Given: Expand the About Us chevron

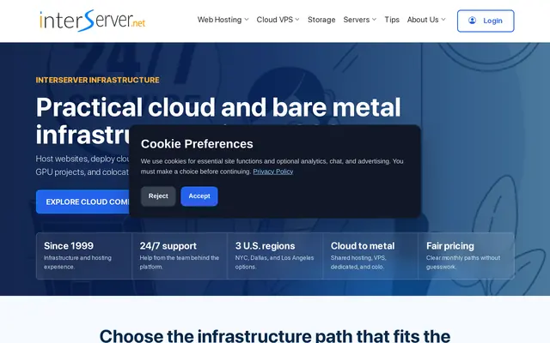Looking at the screenshot, I should [443, 20].
